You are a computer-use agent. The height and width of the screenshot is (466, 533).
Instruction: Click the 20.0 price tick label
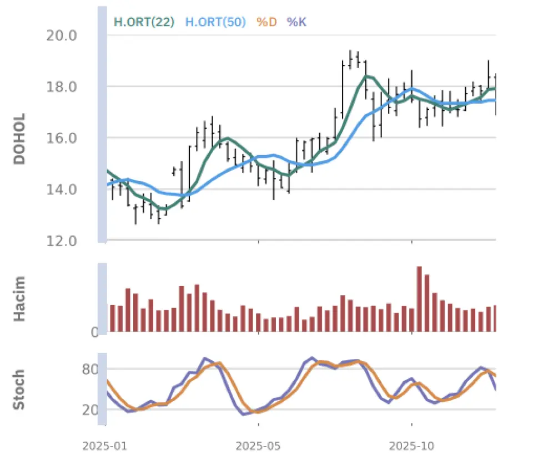coord(61,35)
